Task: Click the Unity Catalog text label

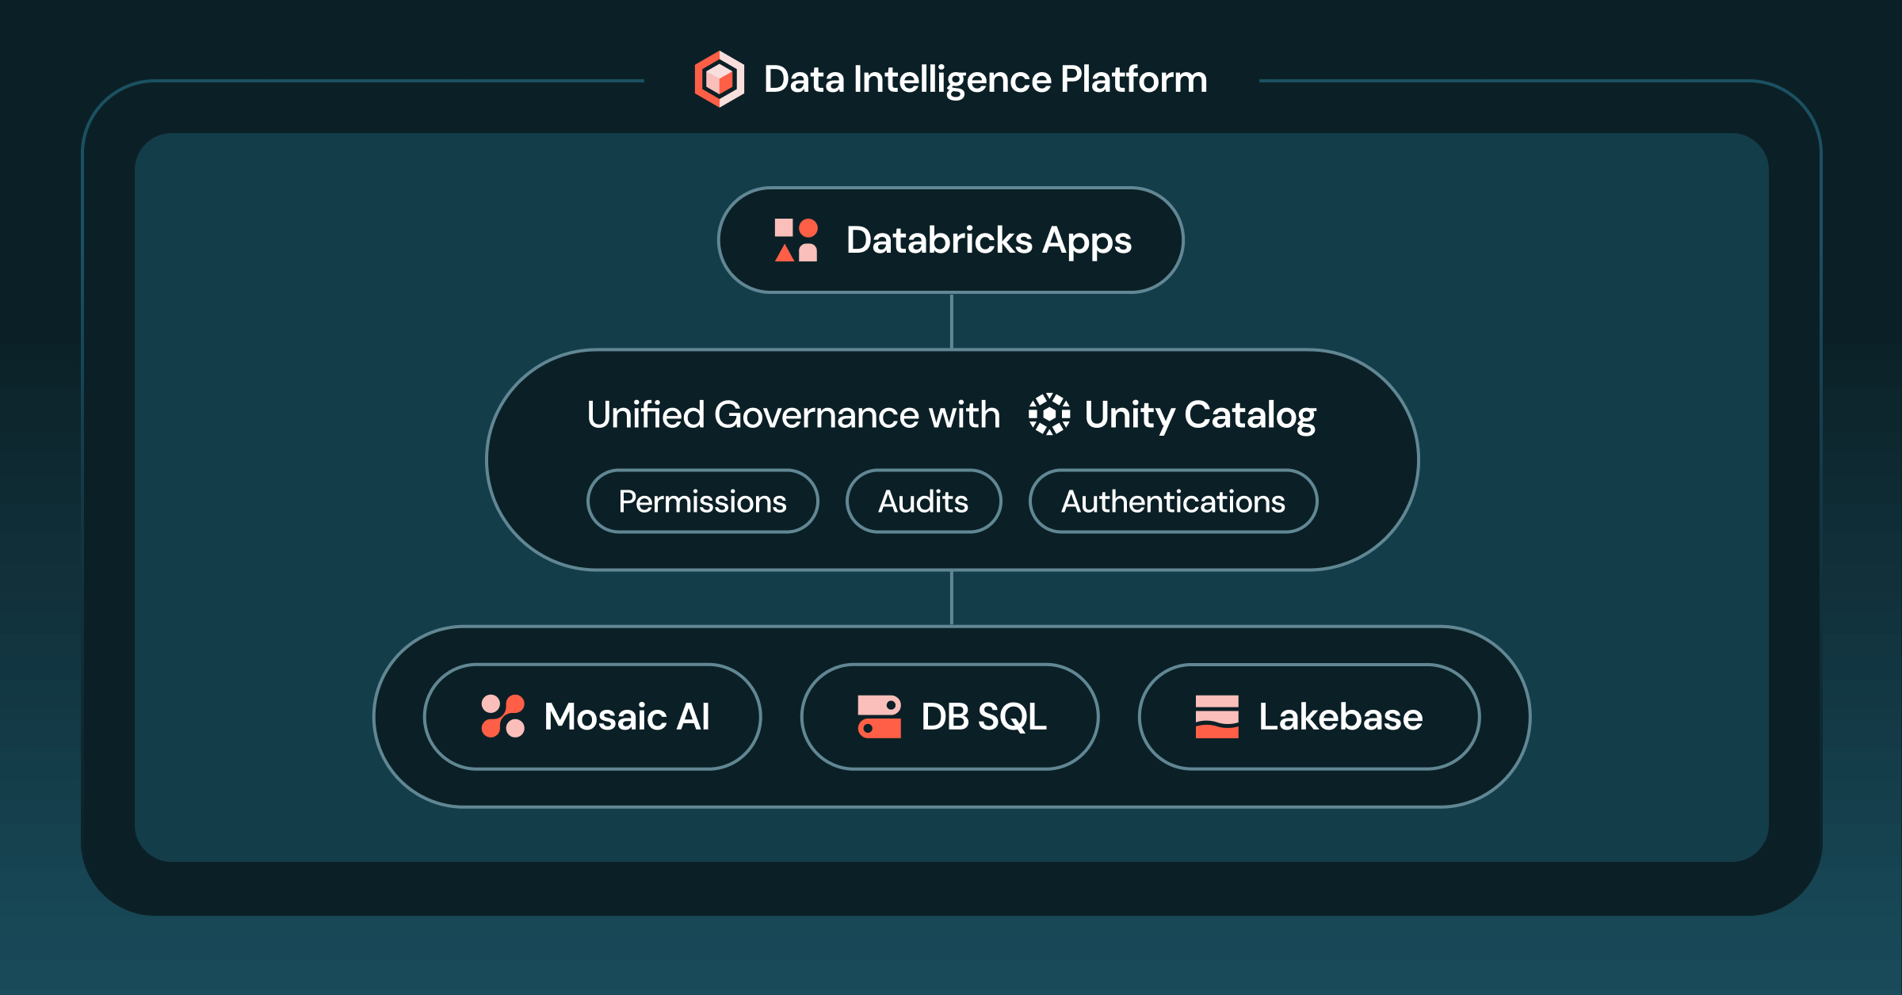Action: (1200, 414)
